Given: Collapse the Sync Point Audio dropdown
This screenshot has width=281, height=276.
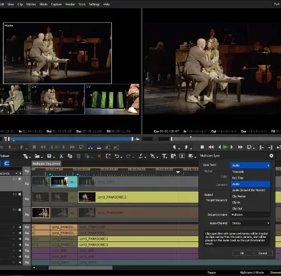Looking at the screenshot, I should pos(251,165).
